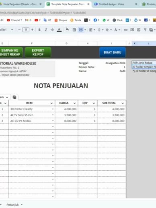
Task: Open the Facebook bookmark
Action: coord(96,20)
